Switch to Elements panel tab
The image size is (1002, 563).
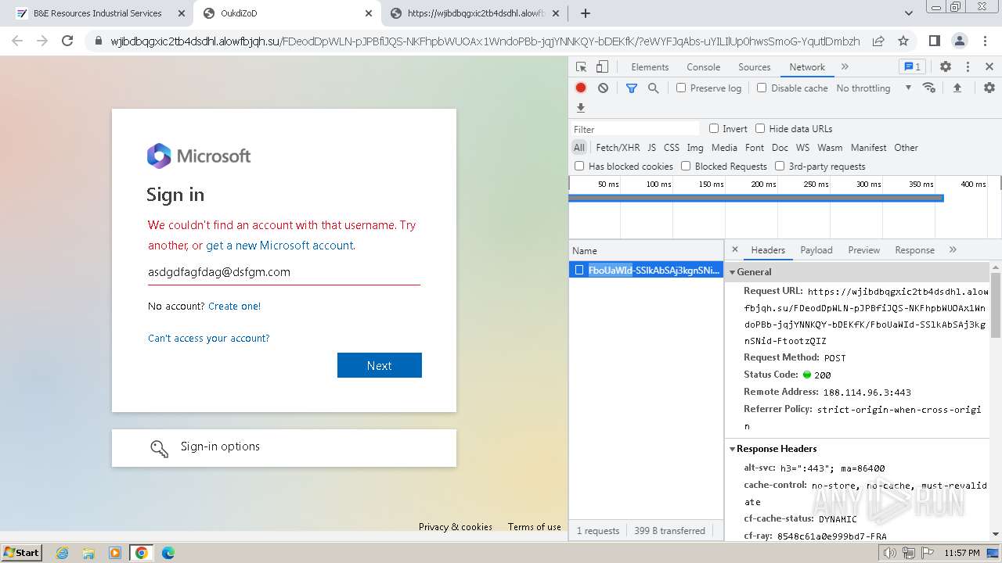tap(650, 67)
